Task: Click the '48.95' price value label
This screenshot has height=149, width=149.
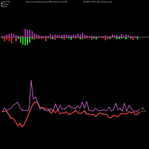Action: click(144, 111)
